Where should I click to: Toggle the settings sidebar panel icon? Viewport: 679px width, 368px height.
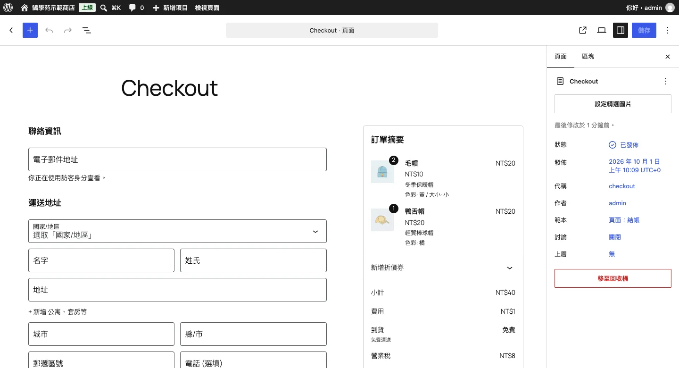[x=621, y=30]
